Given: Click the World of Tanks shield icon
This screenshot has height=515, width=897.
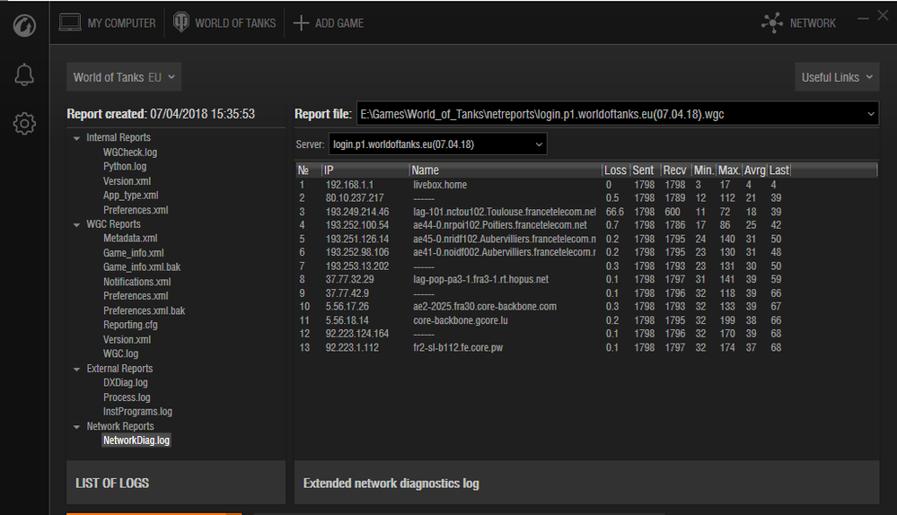Looking at the screenshot, I should (181, 22).
